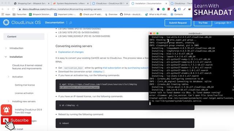
Task: Open Installing CloudLinux OS 8 from ISO
Action: (x=29, y=111)
